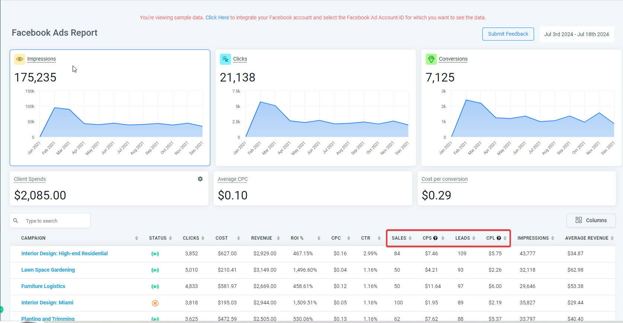This screenshot has height=323, width=623.
Task: Click the $0.29 cost per conversion value
Action: 436,195
